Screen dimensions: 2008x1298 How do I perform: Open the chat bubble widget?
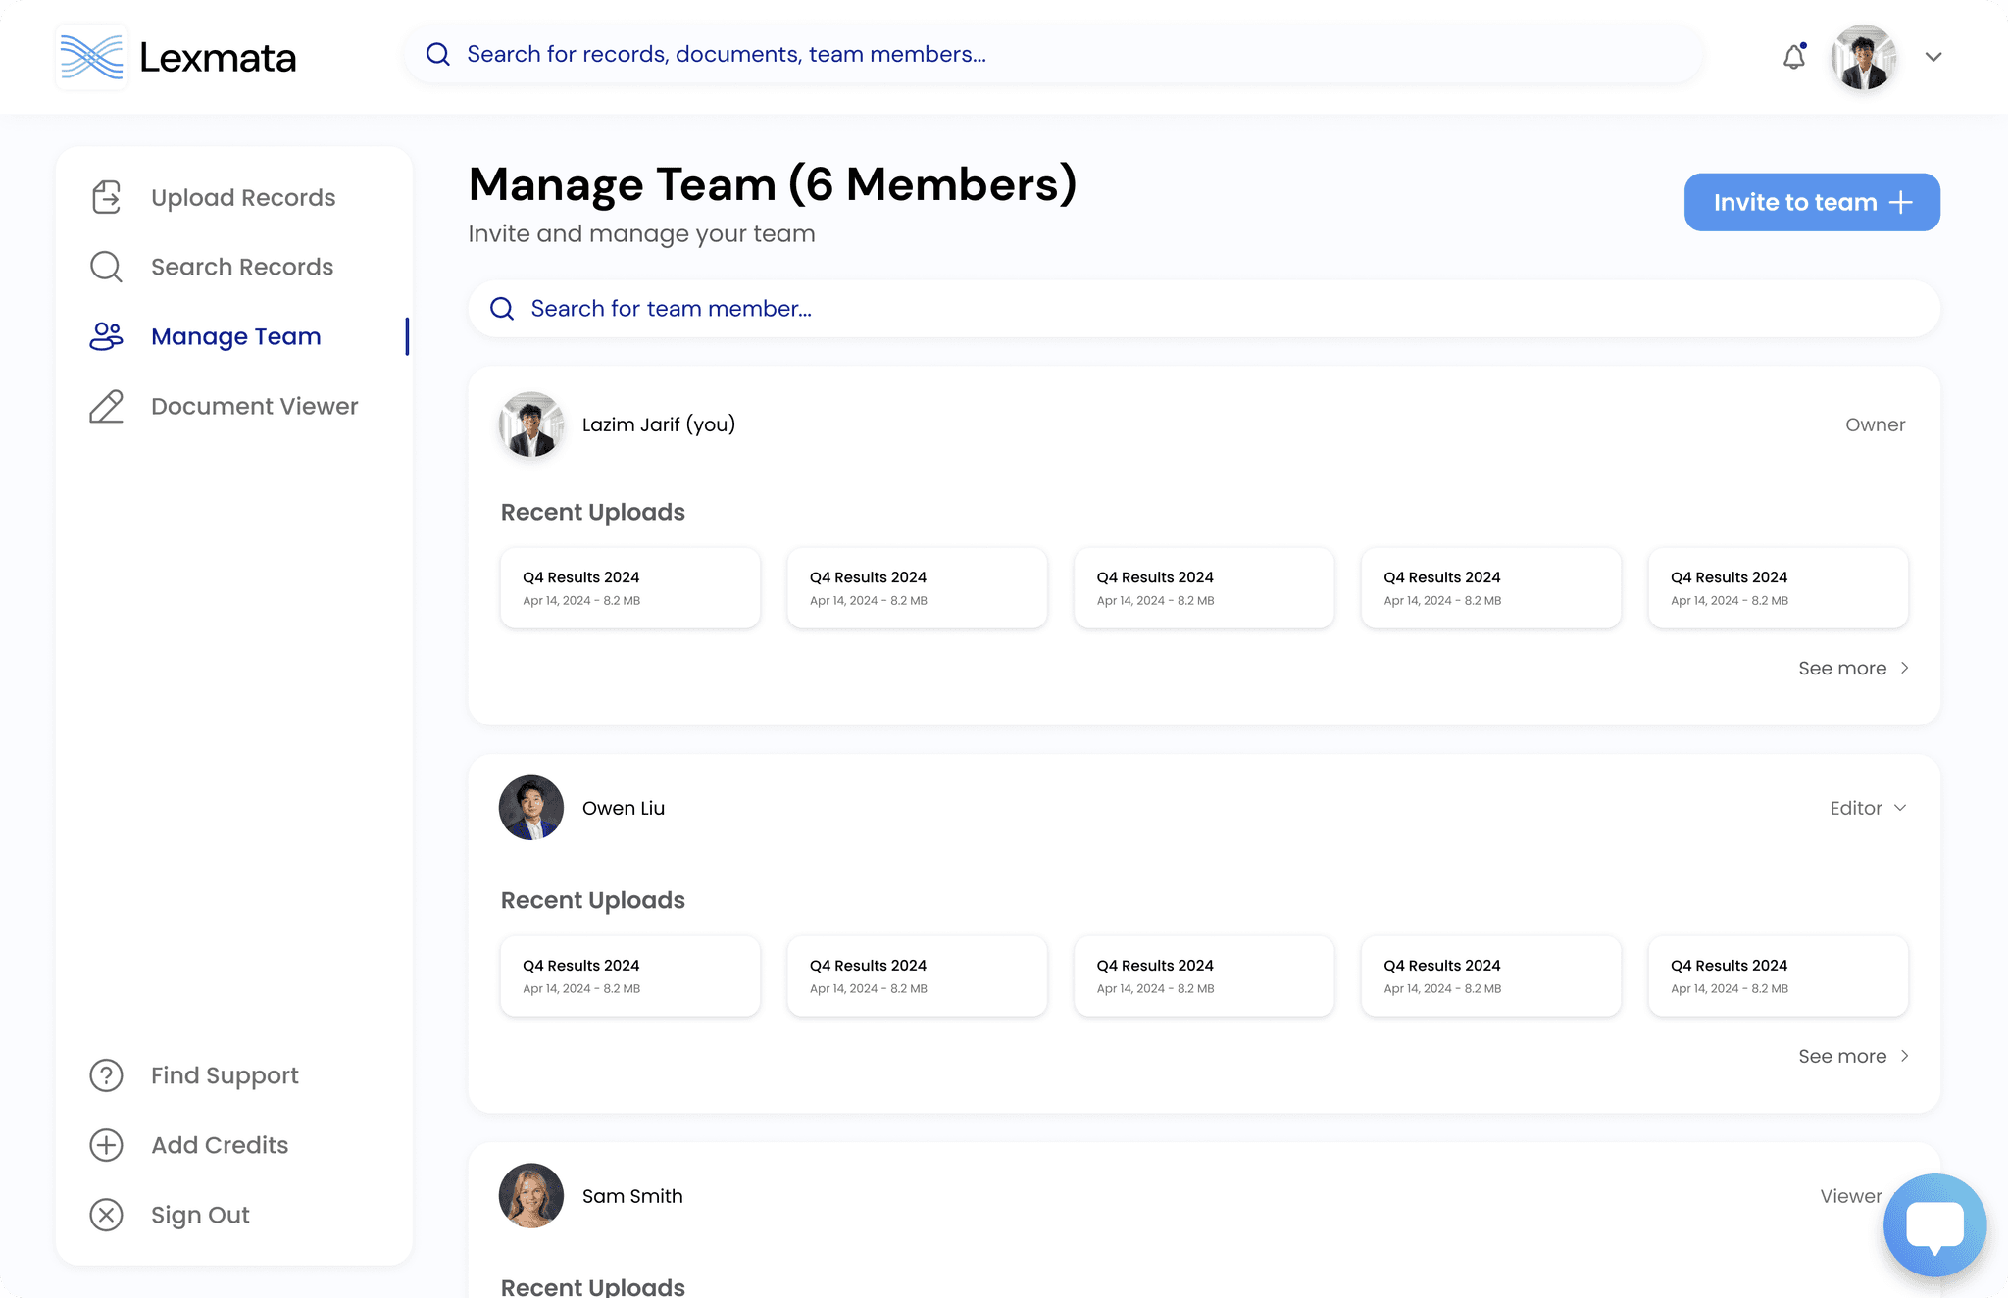coord(1934,1224)
